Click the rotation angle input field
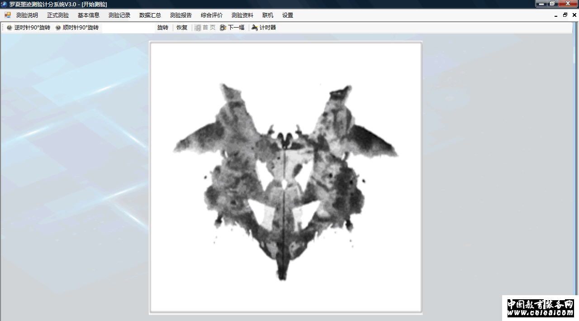The width and height of the screenshot is (579, 321). pos(128,28)
